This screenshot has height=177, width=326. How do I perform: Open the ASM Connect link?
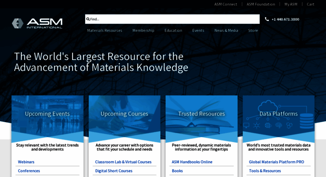(226, 4)
